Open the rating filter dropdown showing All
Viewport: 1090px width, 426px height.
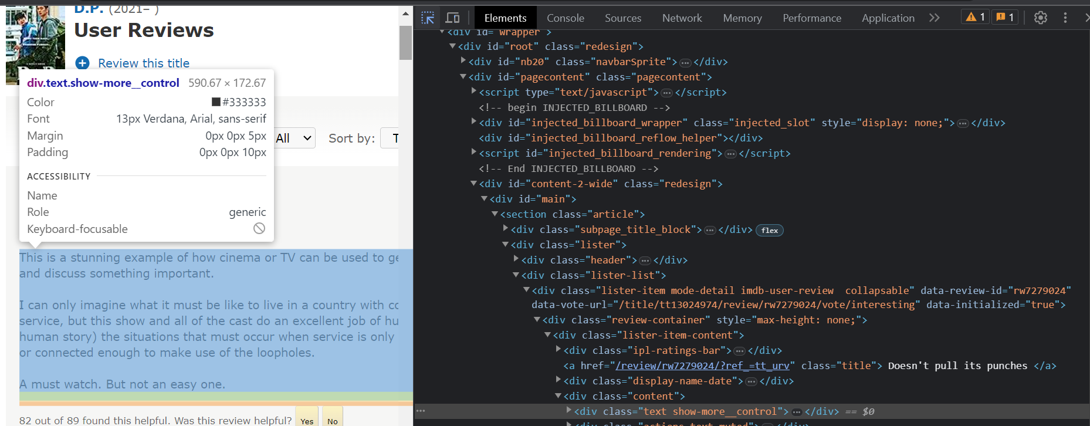coord(294,138)
